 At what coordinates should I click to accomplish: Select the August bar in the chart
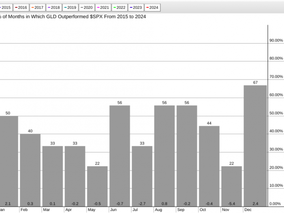pos(164,156)
